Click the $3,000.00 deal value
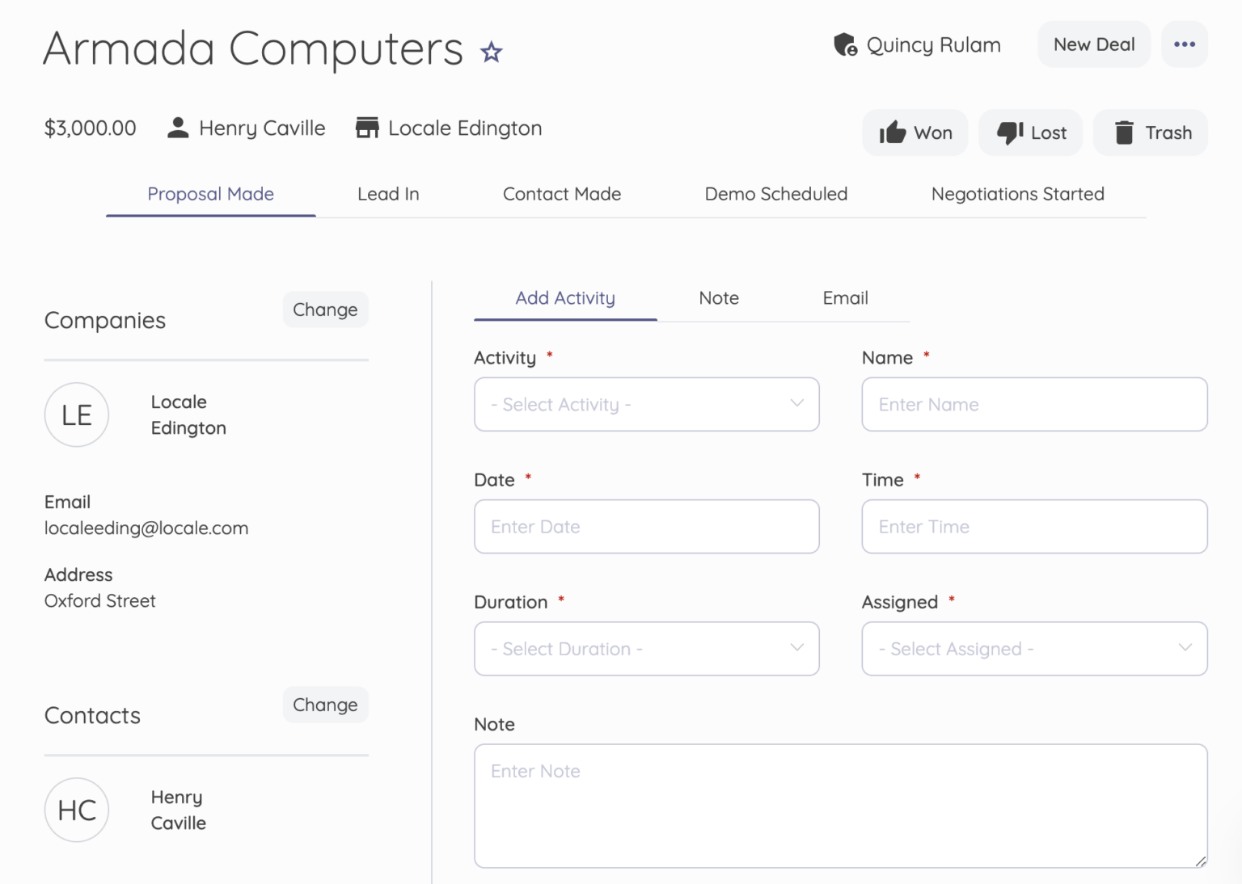The width and height of the screenshot is (1242, 884). [91, 128]
